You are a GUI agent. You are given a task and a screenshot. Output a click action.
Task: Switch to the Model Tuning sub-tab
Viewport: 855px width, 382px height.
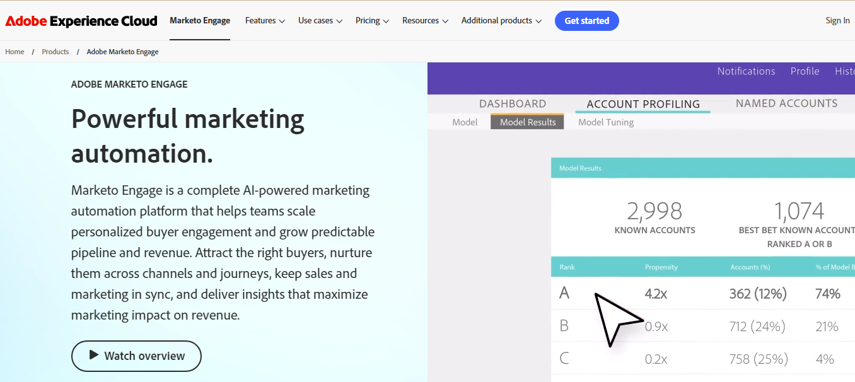606,122
